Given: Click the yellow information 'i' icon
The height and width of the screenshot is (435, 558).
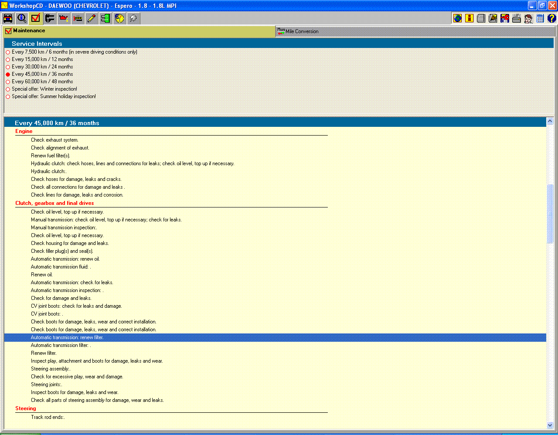Looking at the screenshot, I should click(x=469, y=18).
